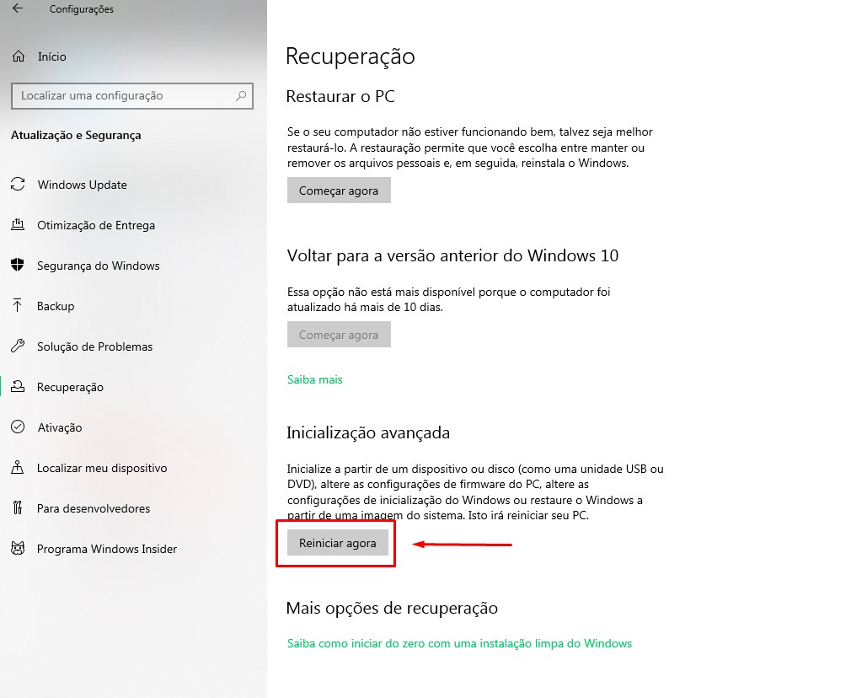Viewport: 851px width, 698px height.
Task: Click the Backup upward arrow icon
Action: click(x=18, y=305)
